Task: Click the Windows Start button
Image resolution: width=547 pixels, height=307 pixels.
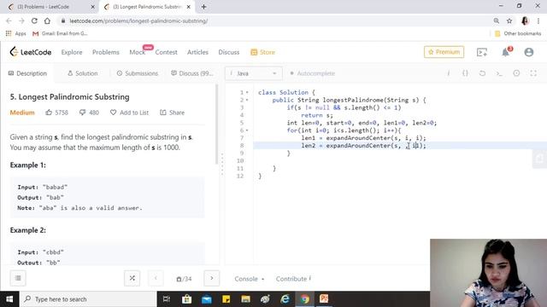Action: 9,299
